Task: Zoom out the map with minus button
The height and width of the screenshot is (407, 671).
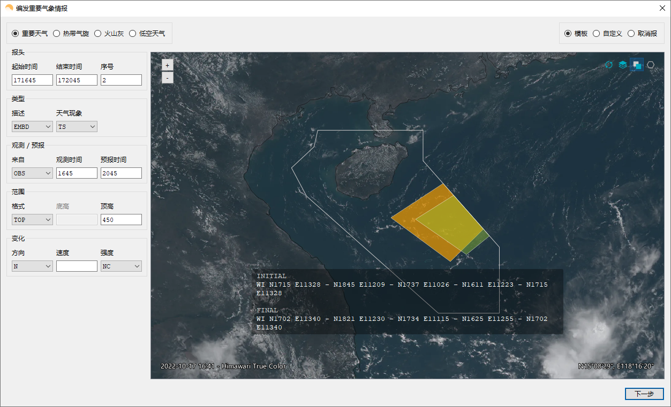Action: [167, 78]
